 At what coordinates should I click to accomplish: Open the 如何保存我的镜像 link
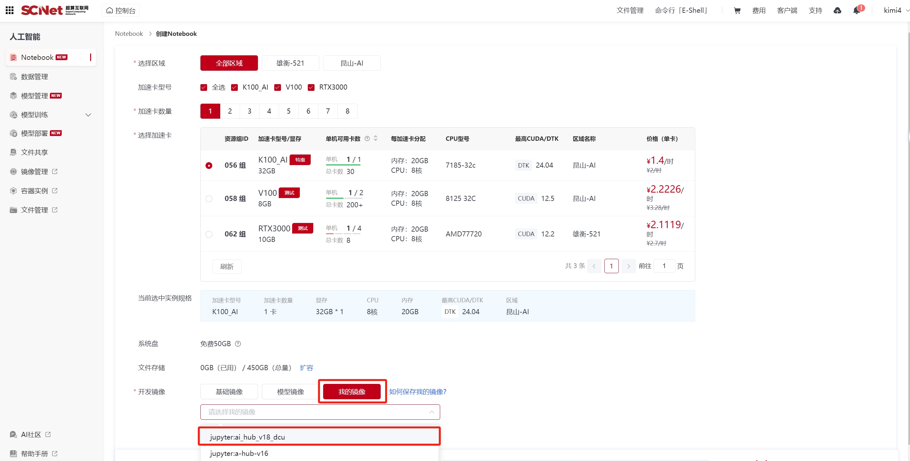[x=417, y=391]
